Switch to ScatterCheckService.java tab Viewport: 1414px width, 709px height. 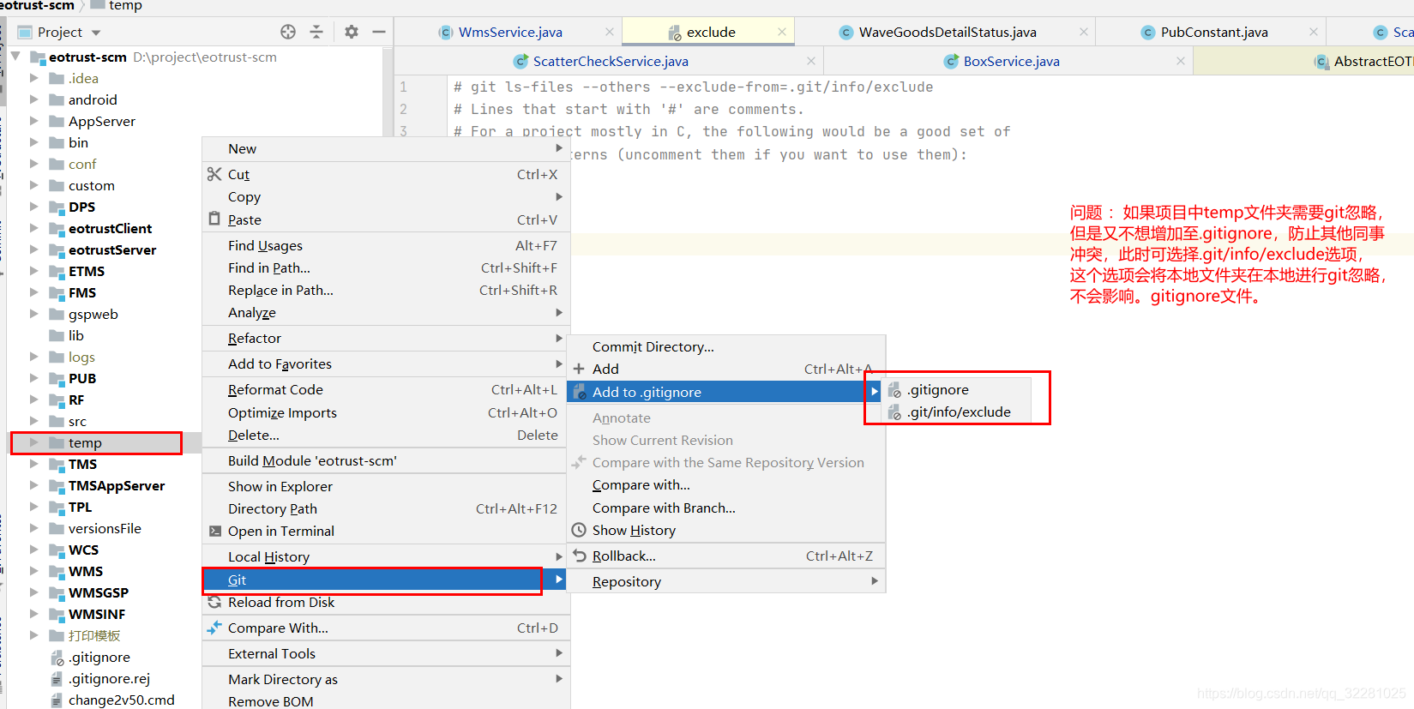(x=611, y=61)
